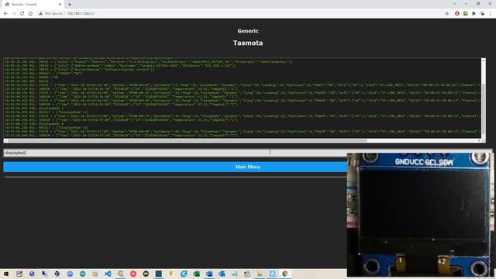496x279 pixels.
Task: Open Word from the taskbar
Action: [208, 274]
